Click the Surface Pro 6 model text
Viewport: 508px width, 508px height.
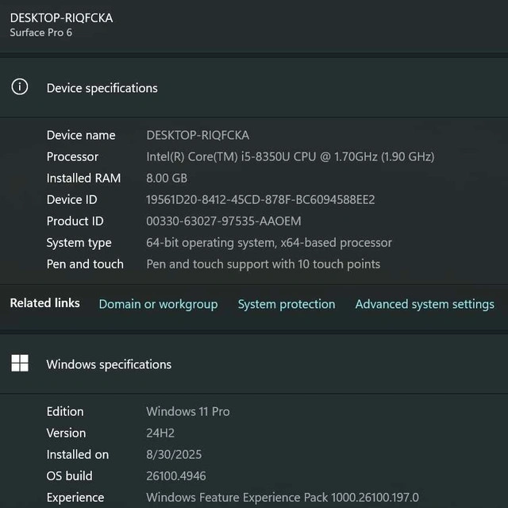point(40,33)
